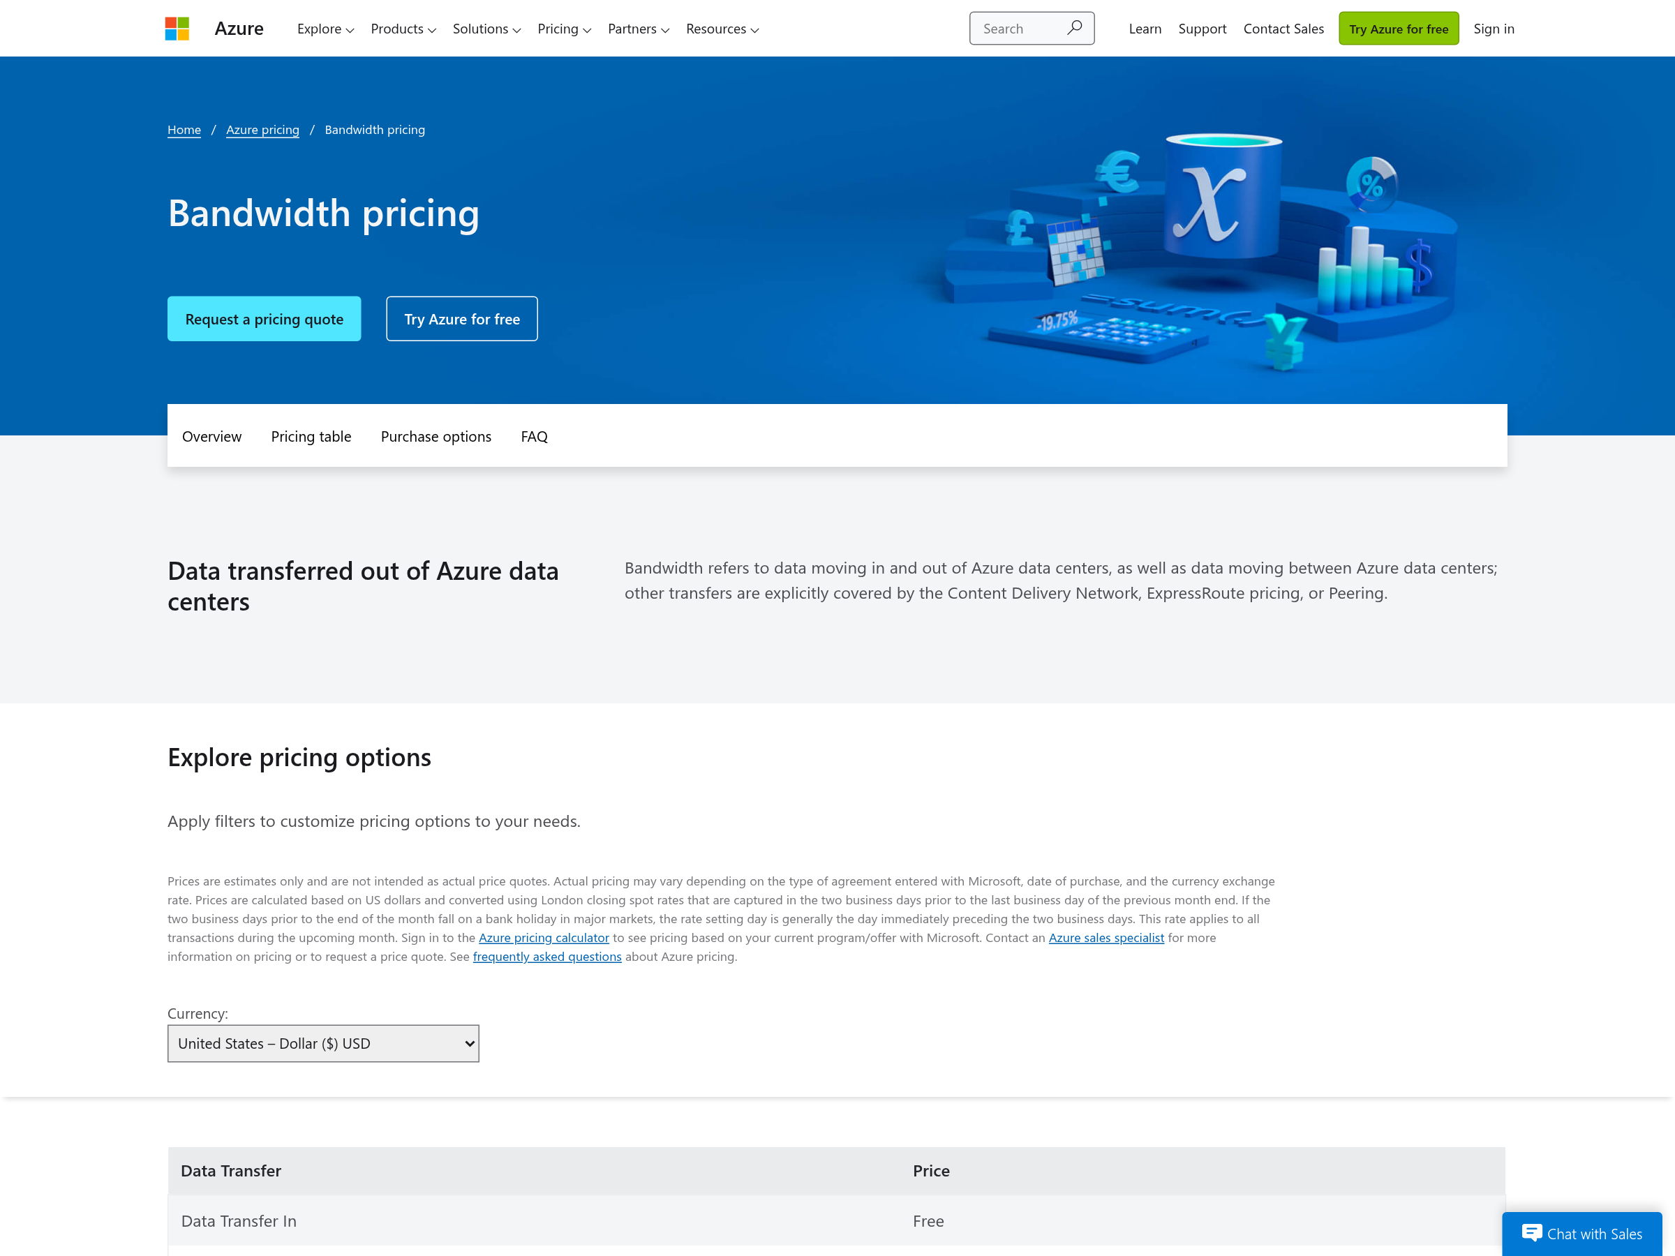The width and height of the screenshot is (1675, 1256).
Task: Open Azure pricing calculator link
Action: coord(544,937)
